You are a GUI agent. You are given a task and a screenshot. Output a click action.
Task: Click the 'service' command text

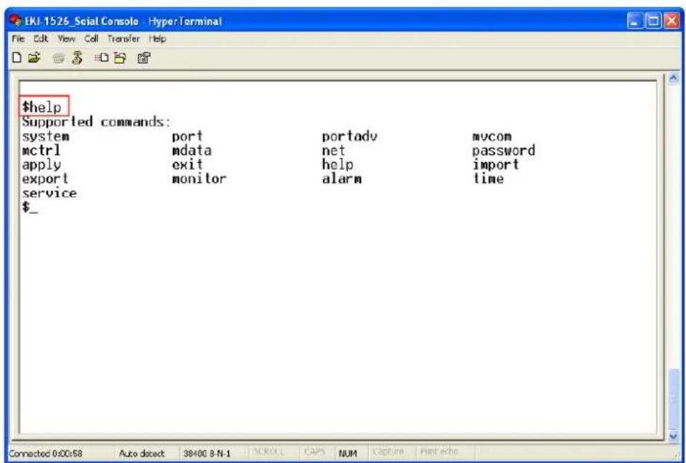(50, 193)
